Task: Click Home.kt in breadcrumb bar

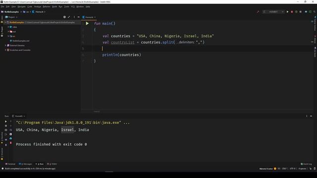Action: (x=39, y=12)
